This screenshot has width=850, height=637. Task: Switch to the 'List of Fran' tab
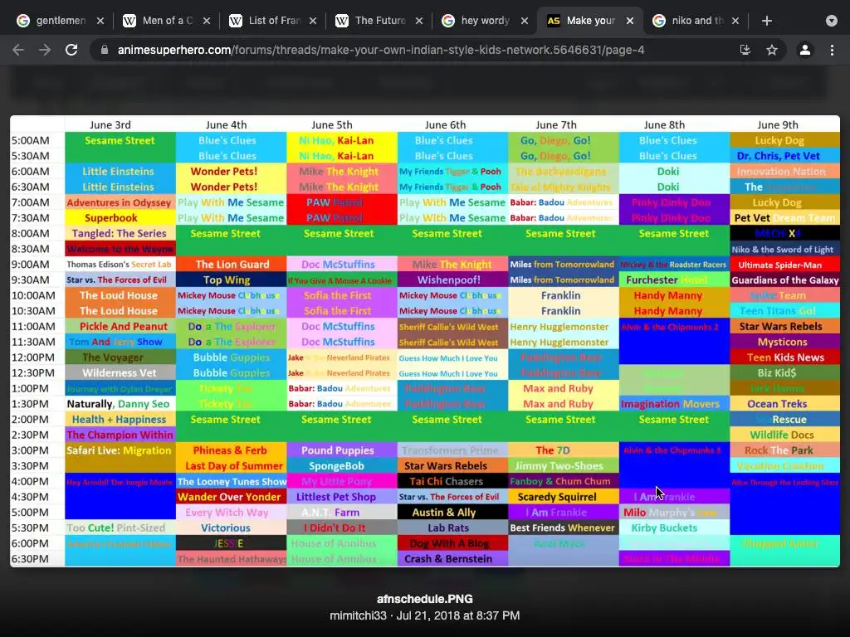[x=272, y=21]
